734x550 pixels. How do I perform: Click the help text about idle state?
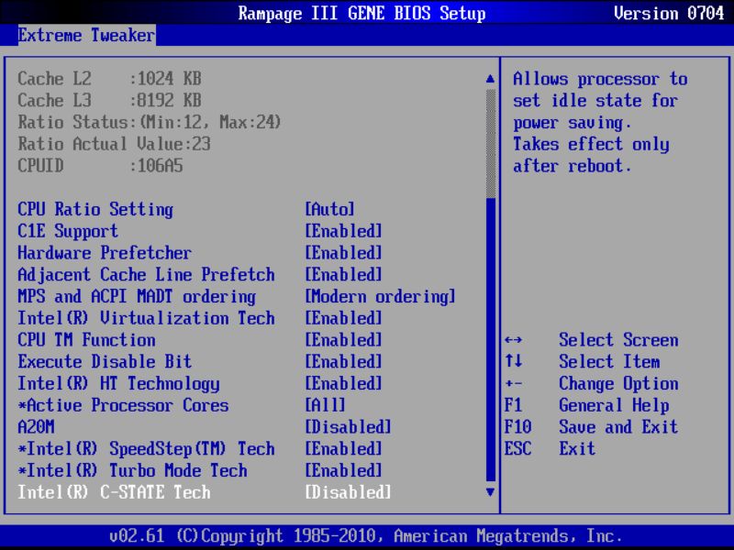pyautogui.click(x=600, y=122)
